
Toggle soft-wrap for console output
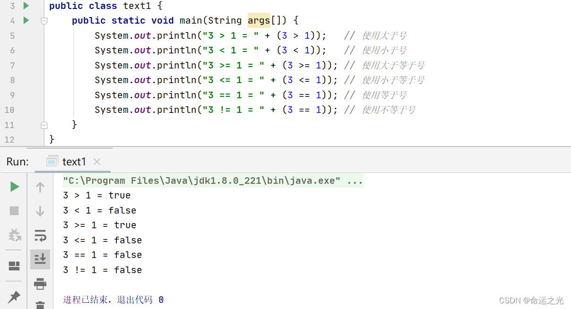click(40, 235)
